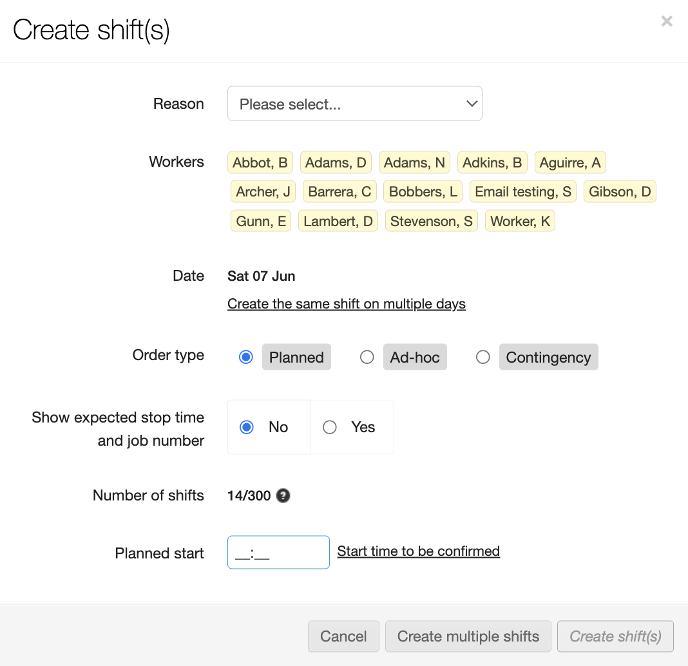Choose the Gibson, D worker tag

[x=620, y=192]
